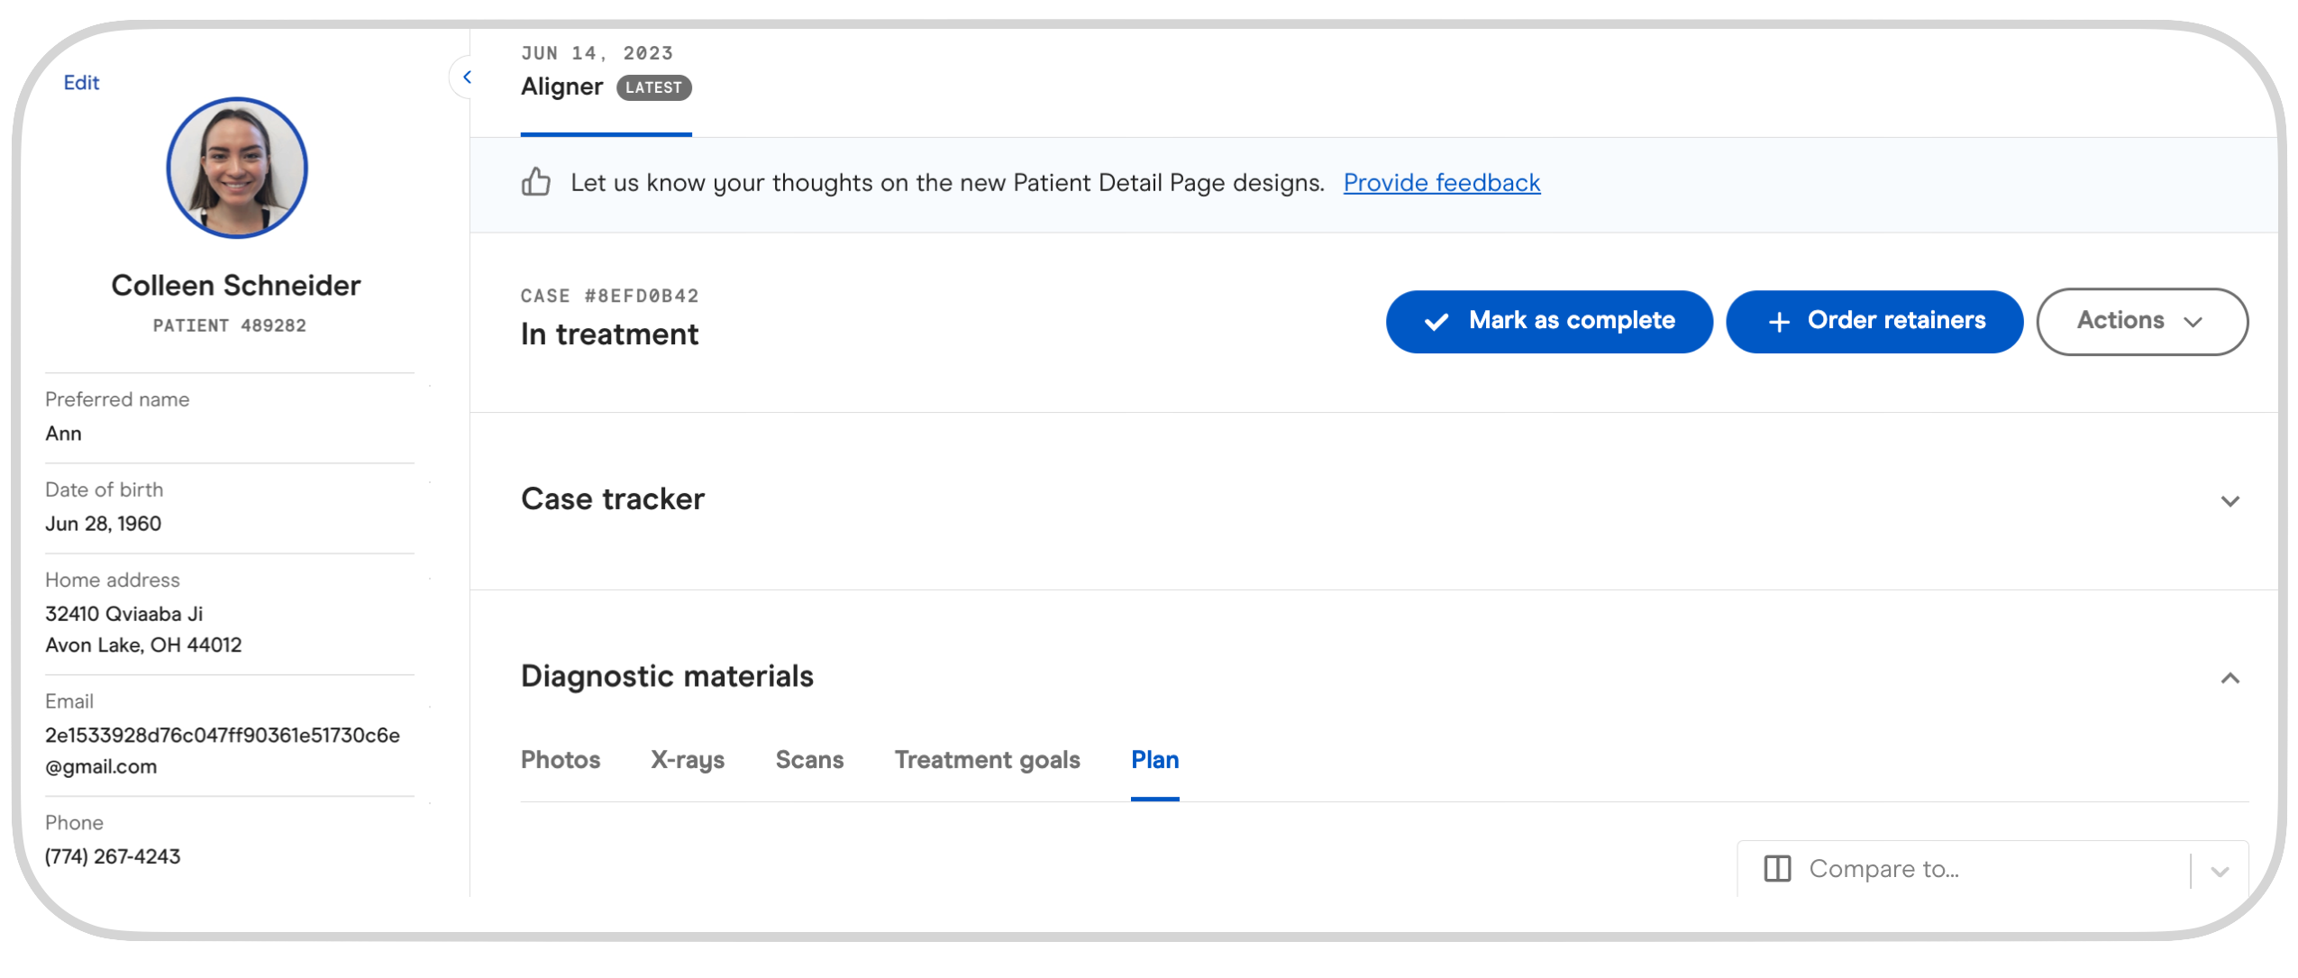Open the Treatment goals tab
This screenshot has width=2298, height=978.
(x=987, y=760)
